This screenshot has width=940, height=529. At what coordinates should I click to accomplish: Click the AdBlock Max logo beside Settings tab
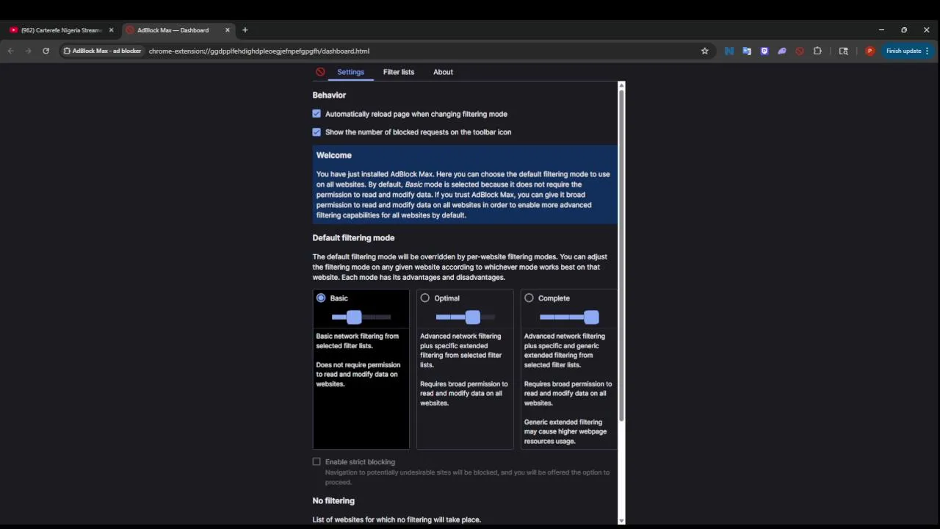pyautogui.click(x=320, y=72)
